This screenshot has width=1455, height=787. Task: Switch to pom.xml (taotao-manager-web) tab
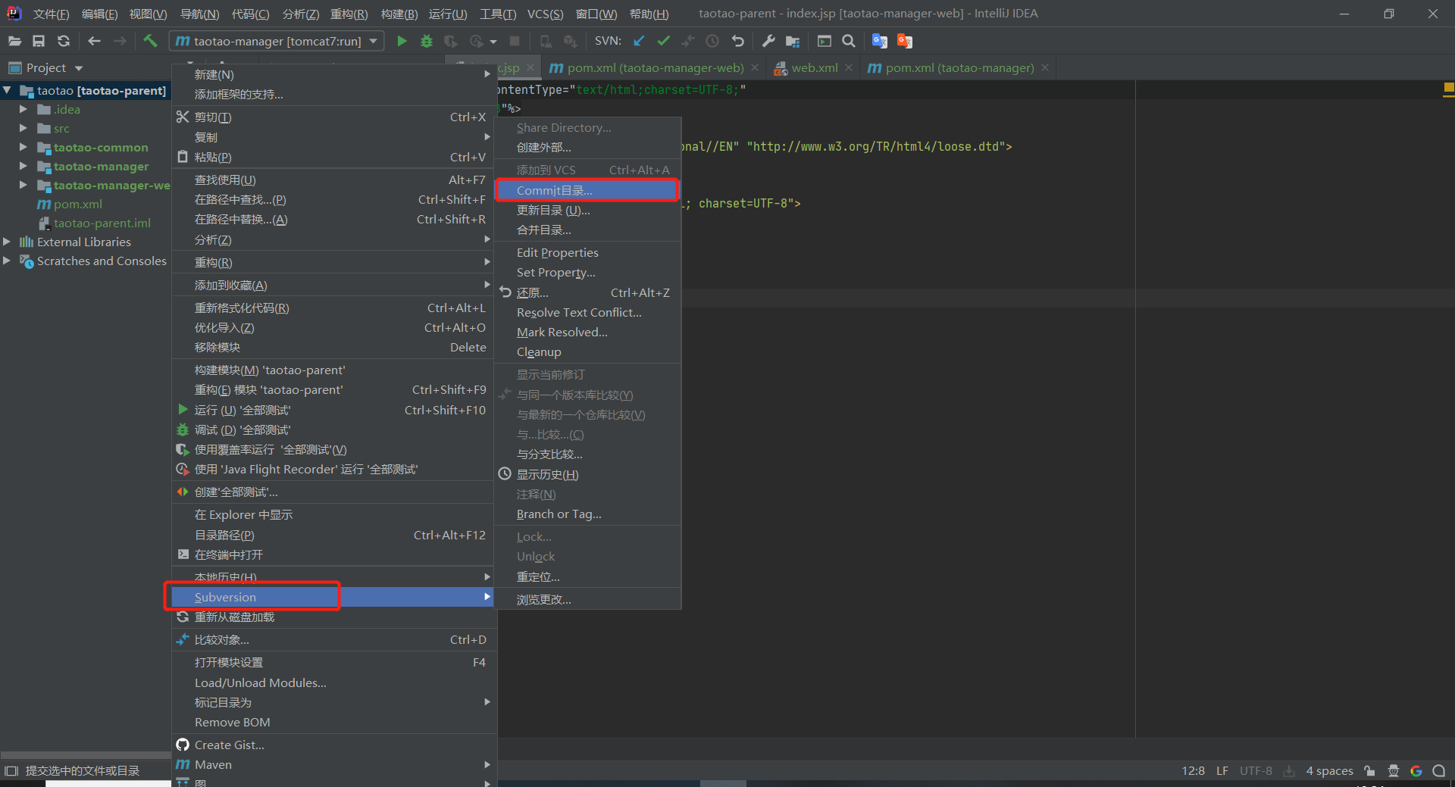pos(655,67)
